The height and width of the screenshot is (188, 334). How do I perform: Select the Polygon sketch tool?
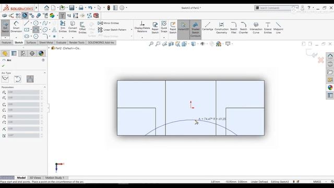[36, 36]
